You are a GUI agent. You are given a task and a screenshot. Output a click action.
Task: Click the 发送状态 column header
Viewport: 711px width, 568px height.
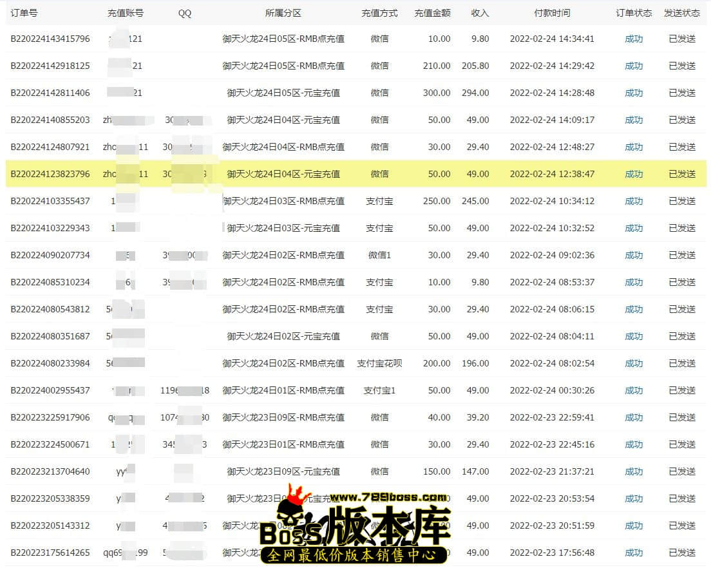[682, 13]
